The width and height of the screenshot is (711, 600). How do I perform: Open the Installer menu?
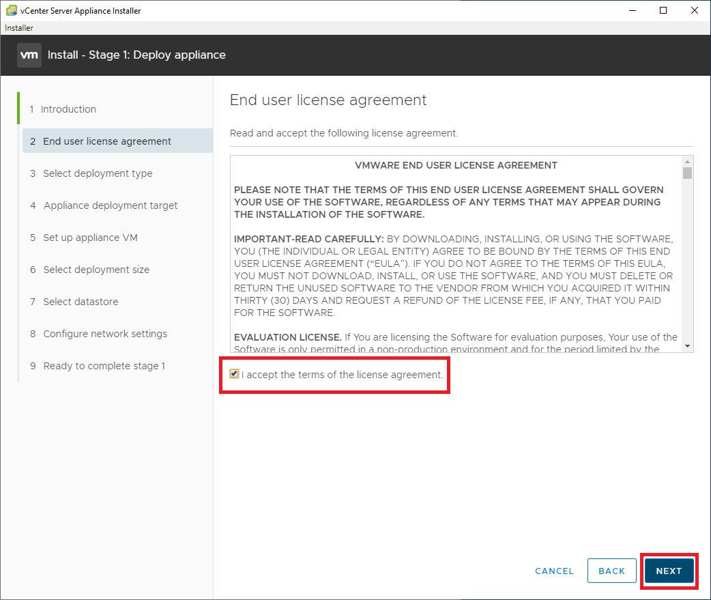click(x=19, y=28)
